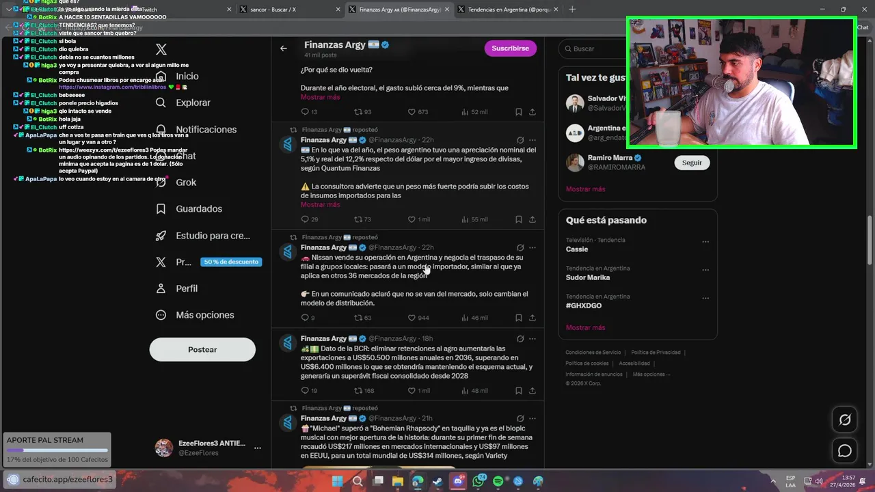Click the Suscribirse button
Viewport: 875px width, 492px height.
point(511,49)
